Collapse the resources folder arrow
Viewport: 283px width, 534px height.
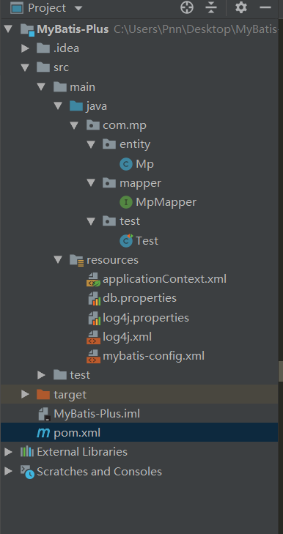58,260
